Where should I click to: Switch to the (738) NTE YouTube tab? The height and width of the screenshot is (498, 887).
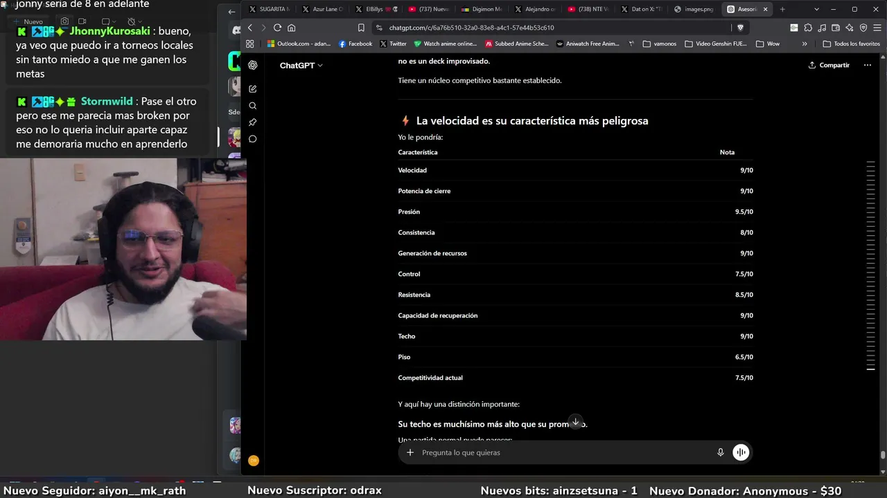[x=588, y=9]
